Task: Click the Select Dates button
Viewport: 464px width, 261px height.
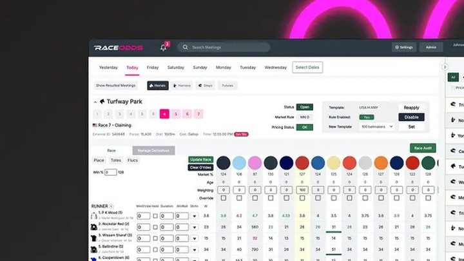Action: coord(307,67)
